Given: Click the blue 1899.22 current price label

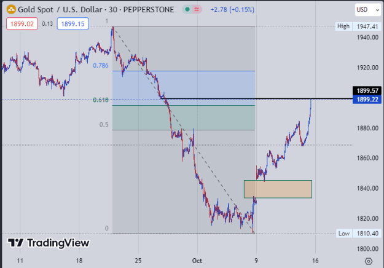Looking at the screenshot, I should tap(367, 100).
